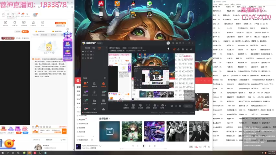This screenshot has width=276, height=155.
Task: Open the second ranking link above contribution tabs
Action: (x=57, y=31)
